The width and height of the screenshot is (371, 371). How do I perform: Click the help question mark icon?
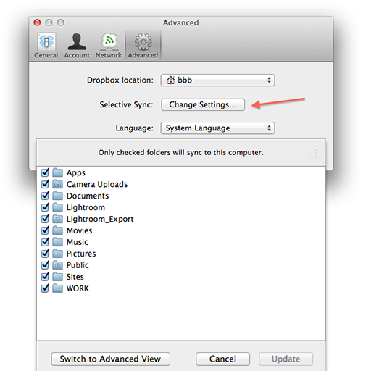[x=315, y=153]
